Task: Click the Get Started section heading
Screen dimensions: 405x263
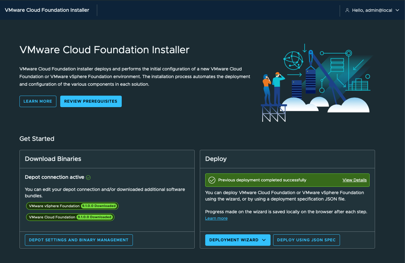Action: point(37,139)
